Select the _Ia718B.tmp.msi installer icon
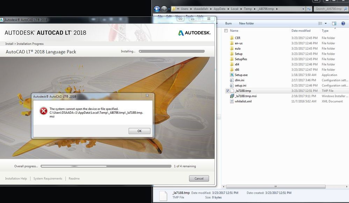The image size is (349, 203). click(x=232, y=96)
